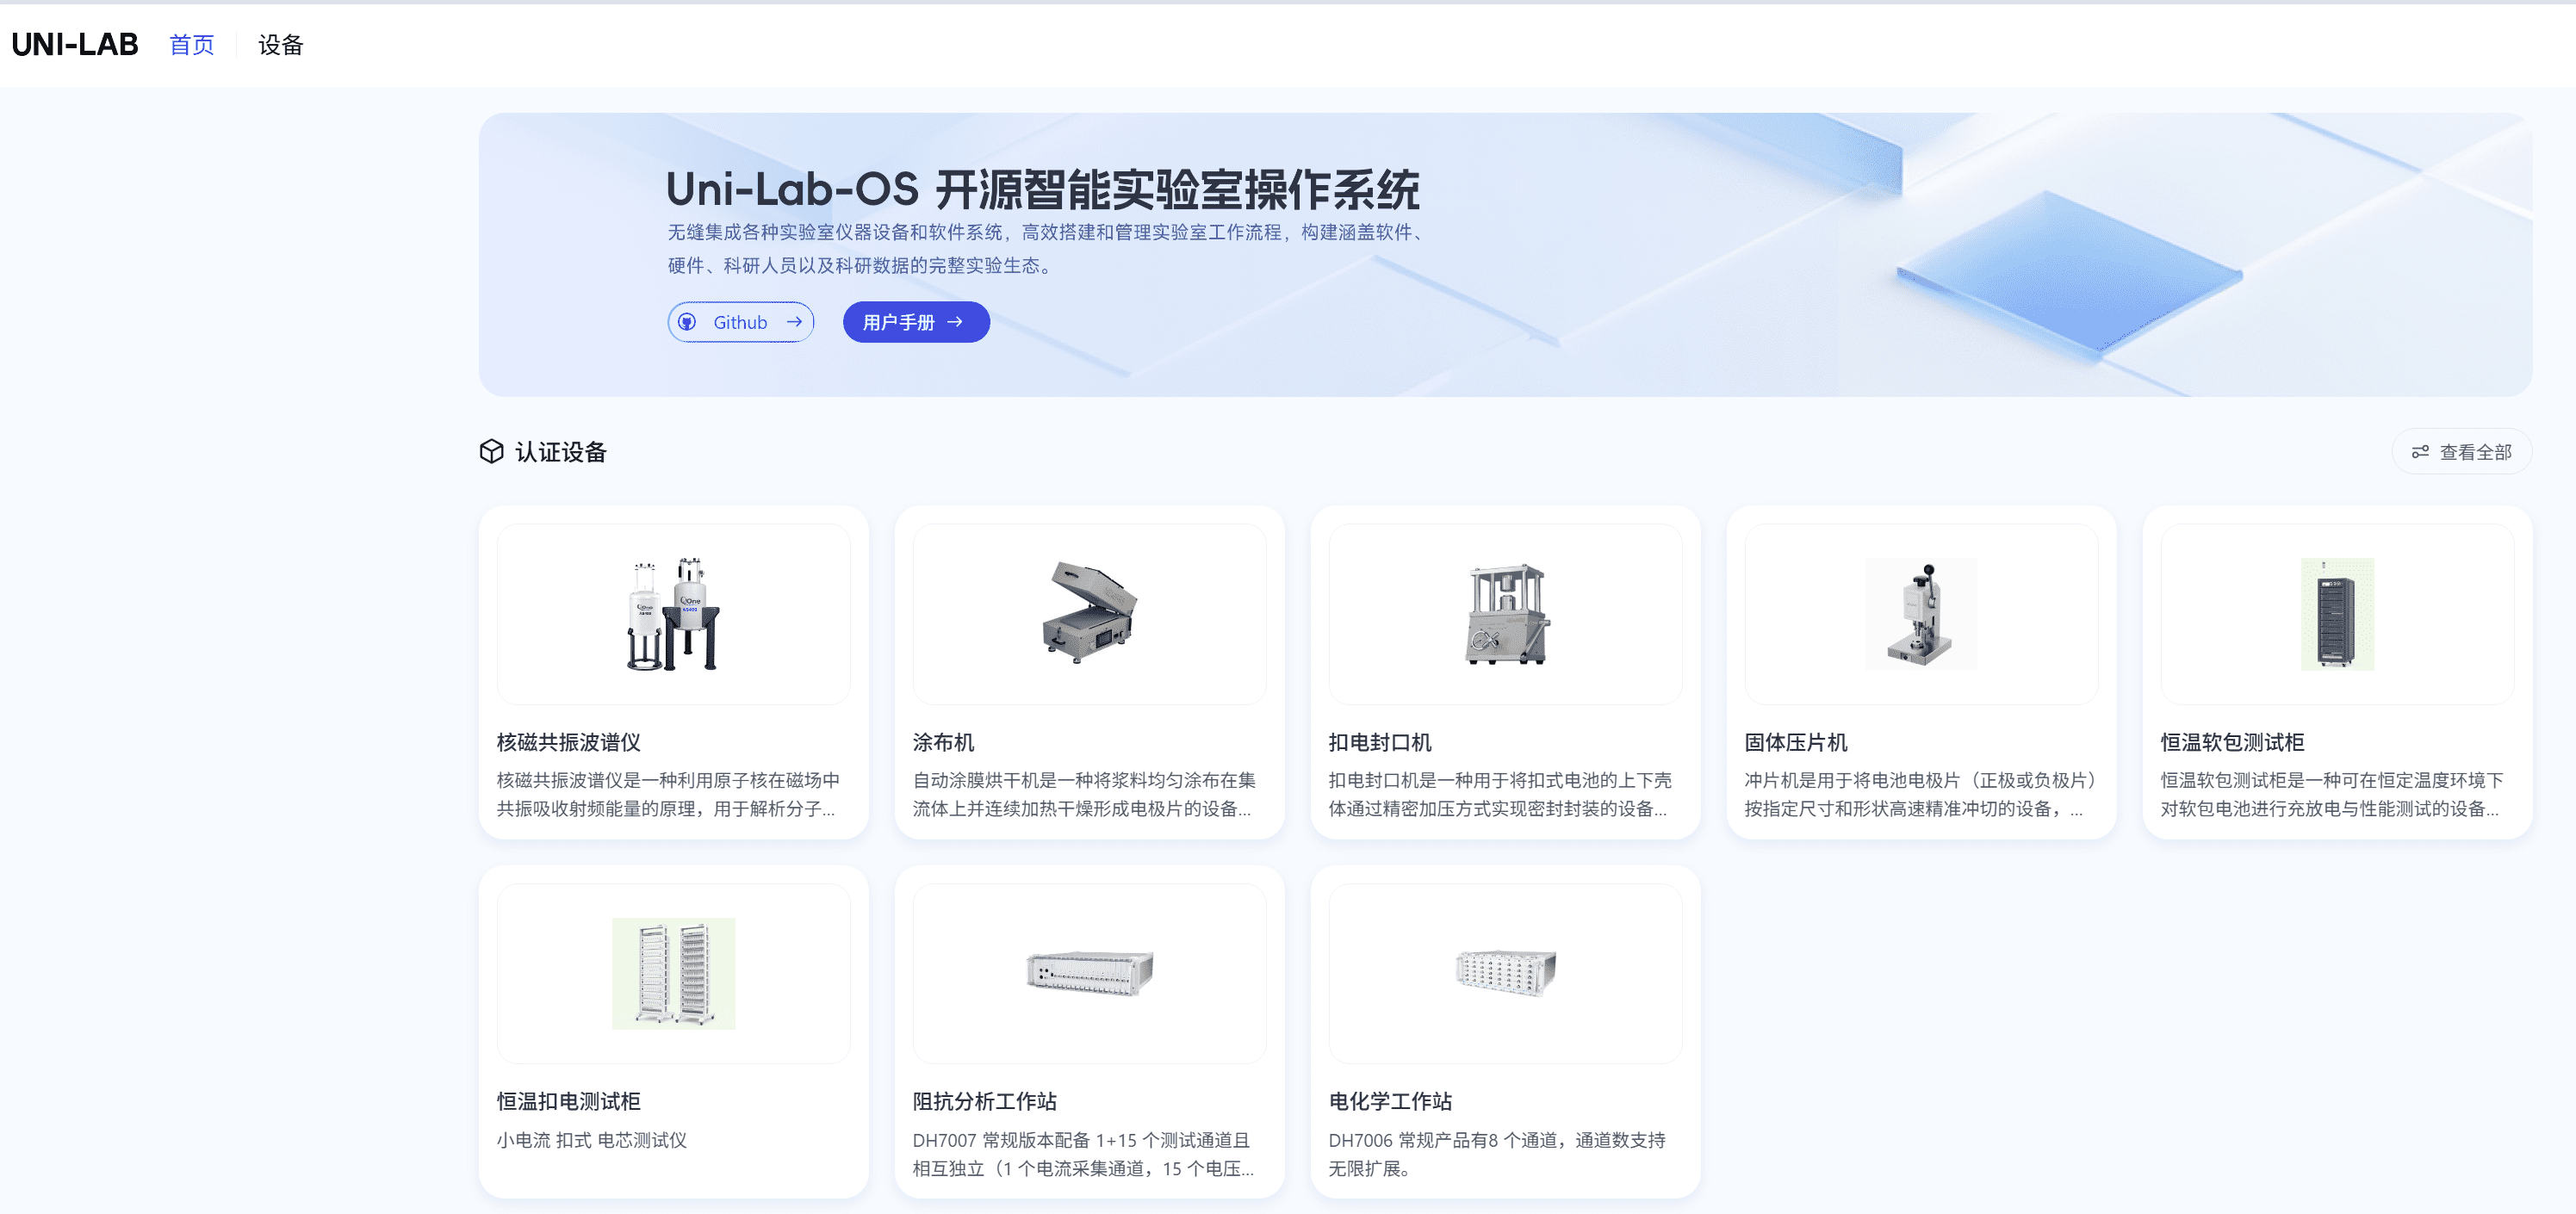Click the 恒温软包测试柜 title
The image size is (2576, 1214).
(2232, 742)
